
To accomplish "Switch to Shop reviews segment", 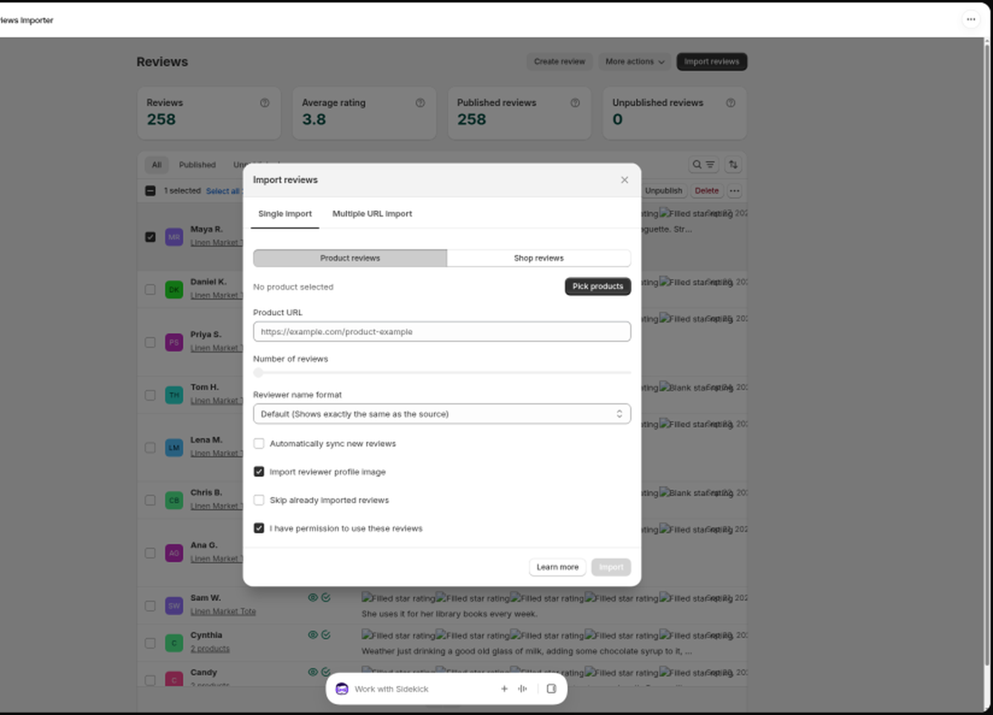I will point(539,258).
